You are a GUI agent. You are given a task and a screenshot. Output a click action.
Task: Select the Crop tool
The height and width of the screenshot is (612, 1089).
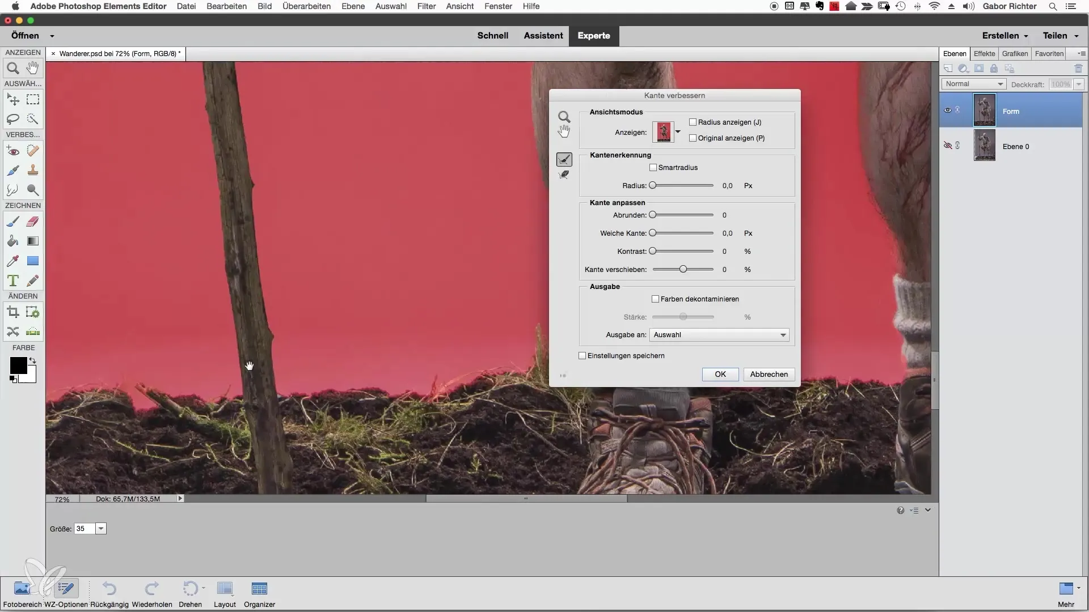[12, 312]
